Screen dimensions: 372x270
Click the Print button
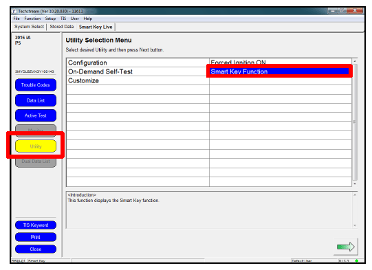pos(36,237)
